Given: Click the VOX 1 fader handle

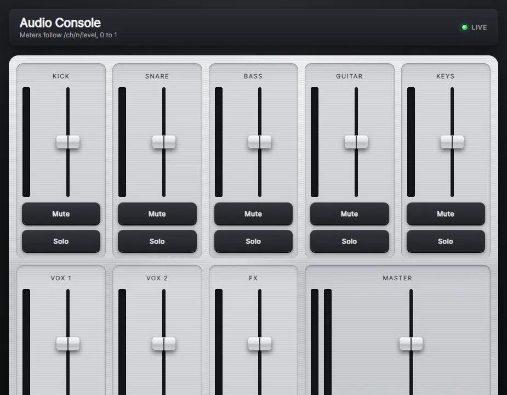Looking at the screenshot, I should 68,344.
